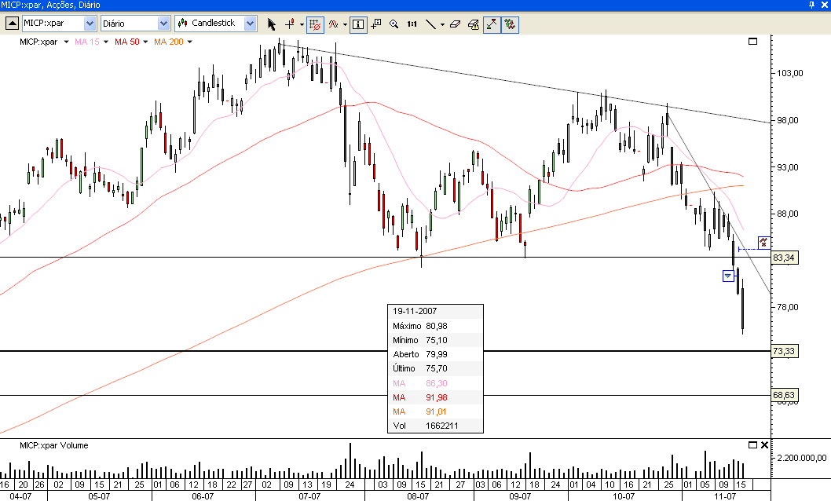
Task: Expand the MICP:xpar legend menu arrow
Action: [x=66, y=42]
